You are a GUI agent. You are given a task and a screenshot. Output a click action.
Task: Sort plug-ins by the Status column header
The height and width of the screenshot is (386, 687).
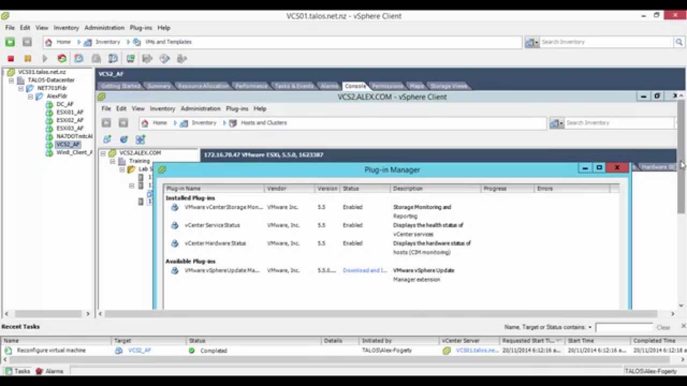(365, 189)
